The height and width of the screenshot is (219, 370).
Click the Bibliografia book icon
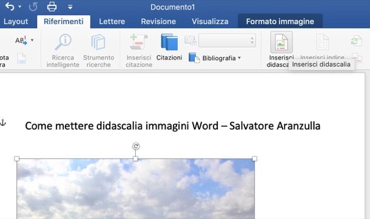point(194,57)
